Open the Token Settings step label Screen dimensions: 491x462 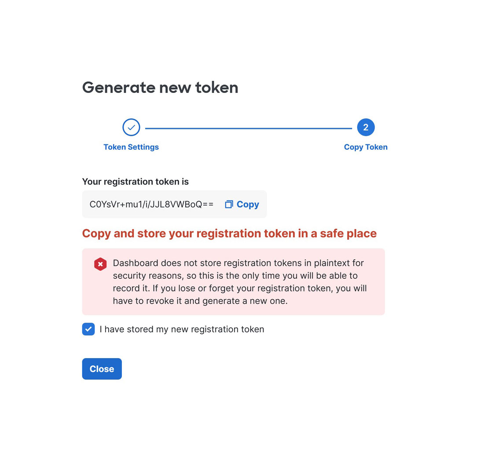pyautogui.click(x=131, y=147)
